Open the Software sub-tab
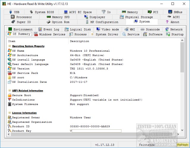 click(153, 34)
